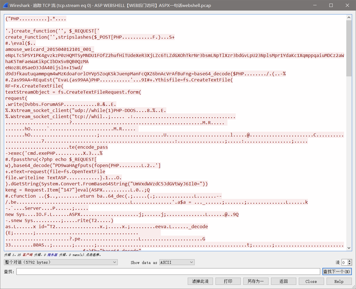Click the vertical scrollbar thumb
The width and height of the screenshot is (356, 289).
pos(349,48)
